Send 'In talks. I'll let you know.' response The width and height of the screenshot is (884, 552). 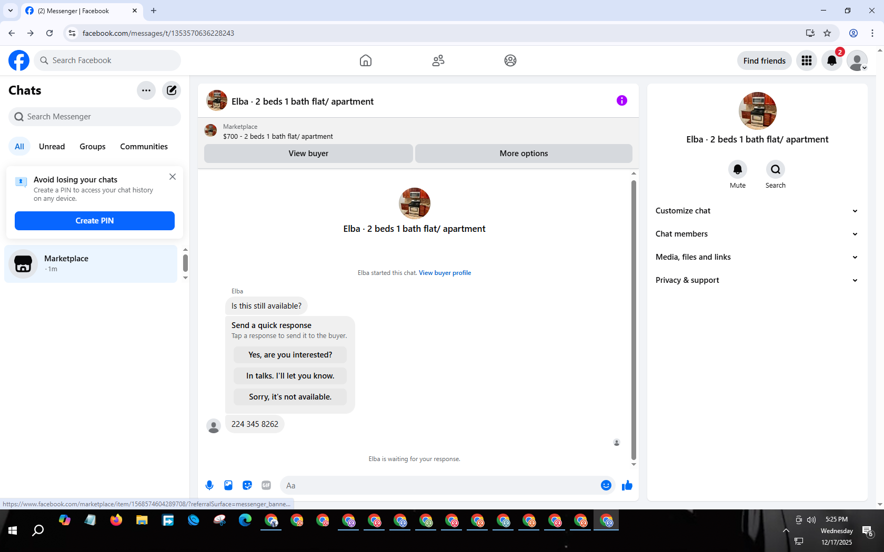290,376
